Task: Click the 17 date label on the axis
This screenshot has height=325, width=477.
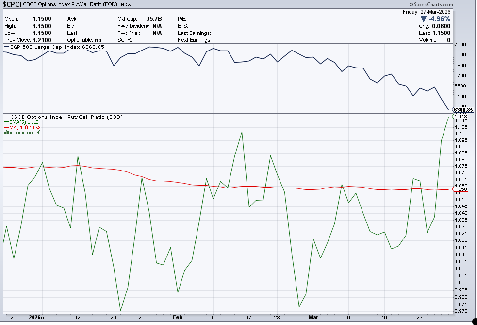Action: [x=249, y=317]
